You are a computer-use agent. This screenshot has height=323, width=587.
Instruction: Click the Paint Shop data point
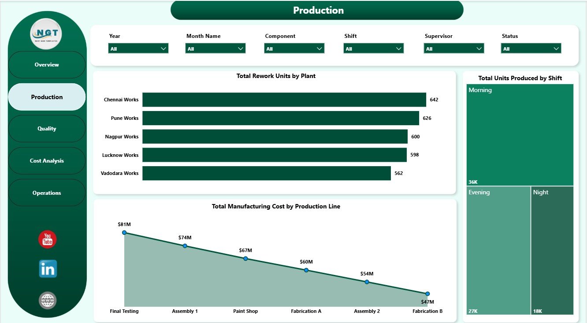245,259
